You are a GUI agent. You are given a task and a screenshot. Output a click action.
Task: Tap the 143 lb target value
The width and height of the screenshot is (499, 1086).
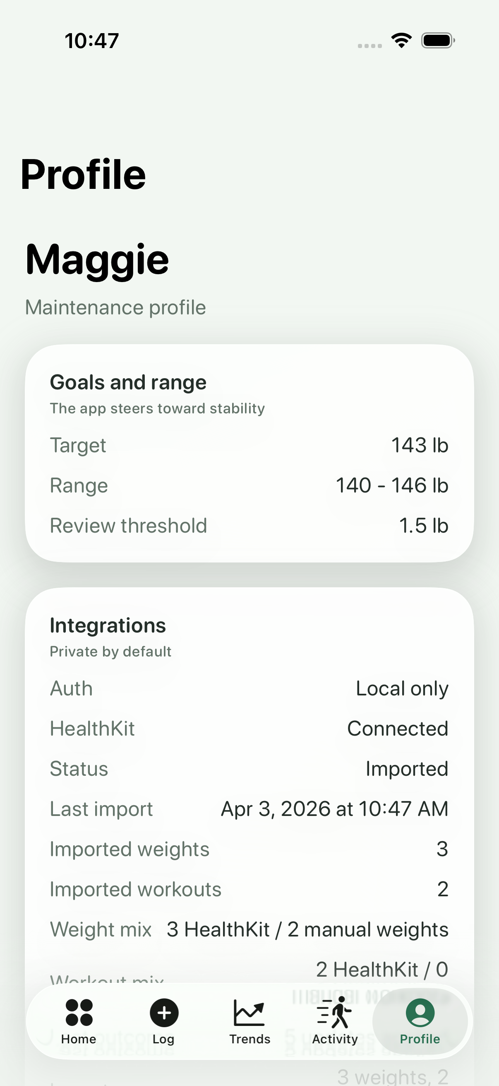point(420,445)
